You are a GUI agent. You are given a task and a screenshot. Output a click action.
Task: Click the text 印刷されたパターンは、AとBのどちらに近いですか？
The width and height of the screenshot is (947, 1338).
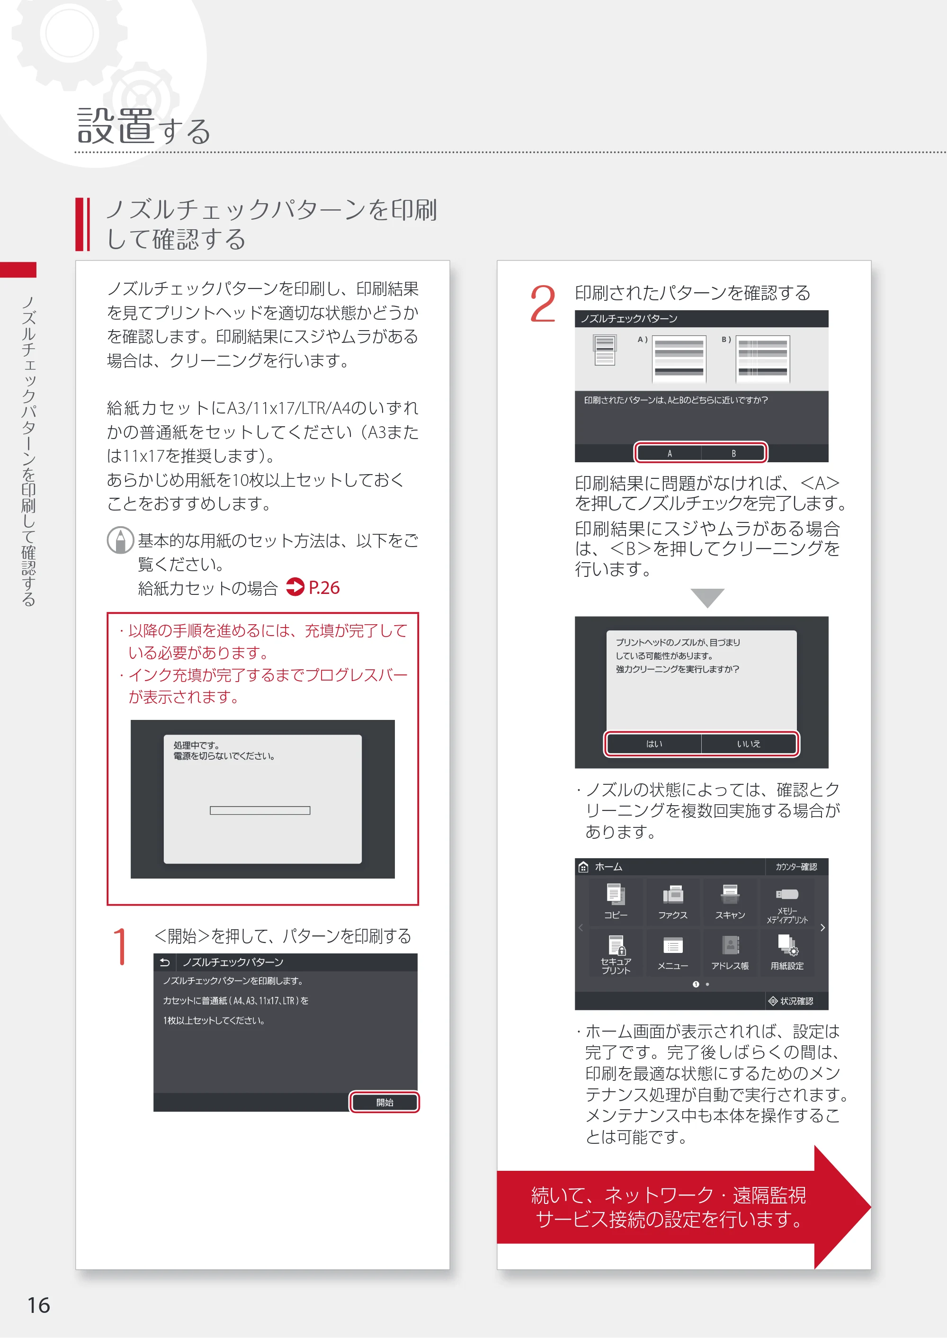[x=676, y=400]
